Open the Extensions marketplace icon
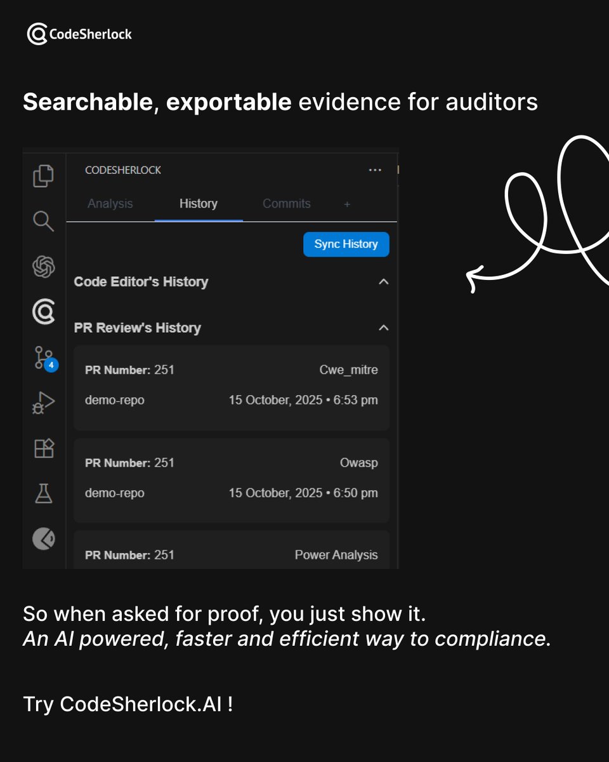Screen dimensions: 609x762 tap(43, 448)
